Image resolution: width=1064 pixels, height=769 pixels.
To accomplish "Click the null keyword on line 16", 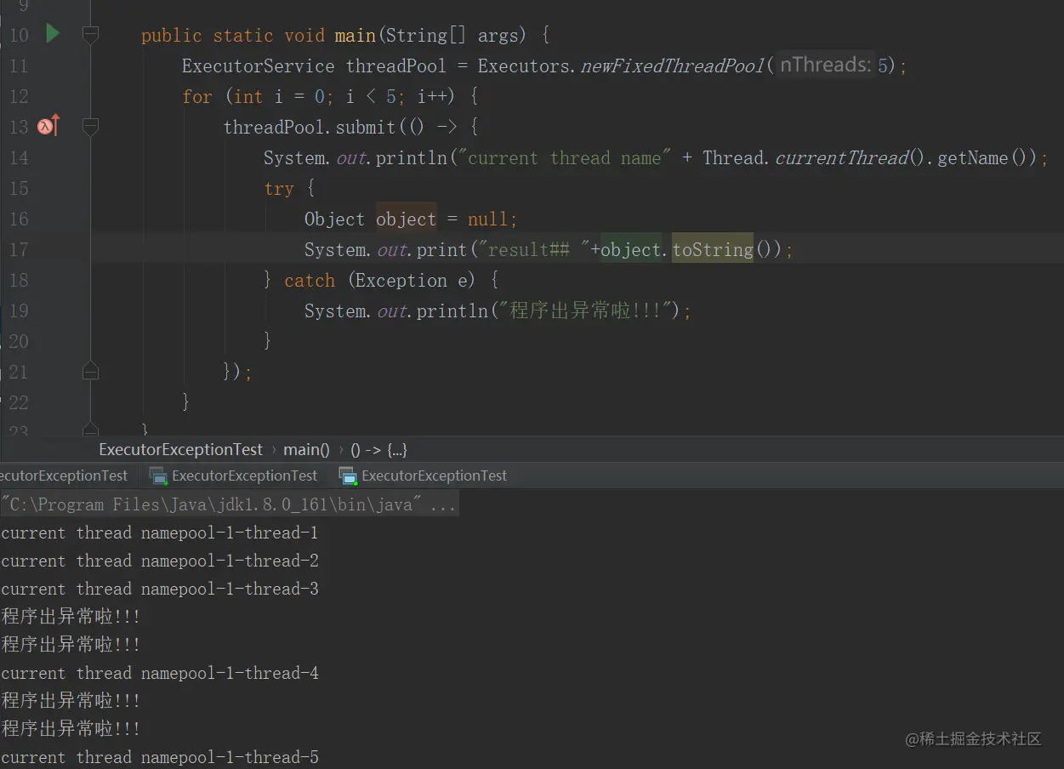I will coord(488,219).
